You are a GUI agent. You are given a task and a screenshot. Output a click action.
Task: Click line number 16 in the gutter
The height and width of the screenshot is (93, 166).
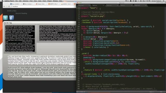(78, 39)
